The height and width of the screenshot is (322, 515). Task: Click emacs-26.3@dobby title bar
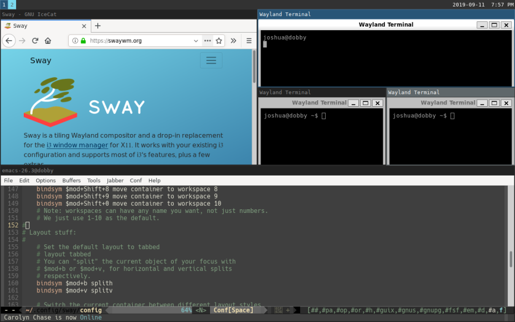257,170
